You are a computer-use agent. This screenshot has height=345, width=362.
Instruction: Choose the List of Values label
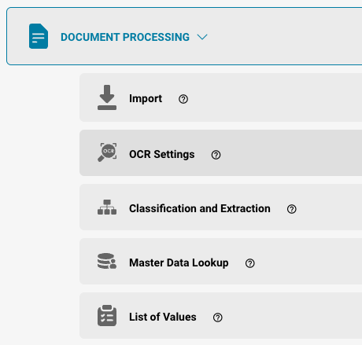point(163,317)
